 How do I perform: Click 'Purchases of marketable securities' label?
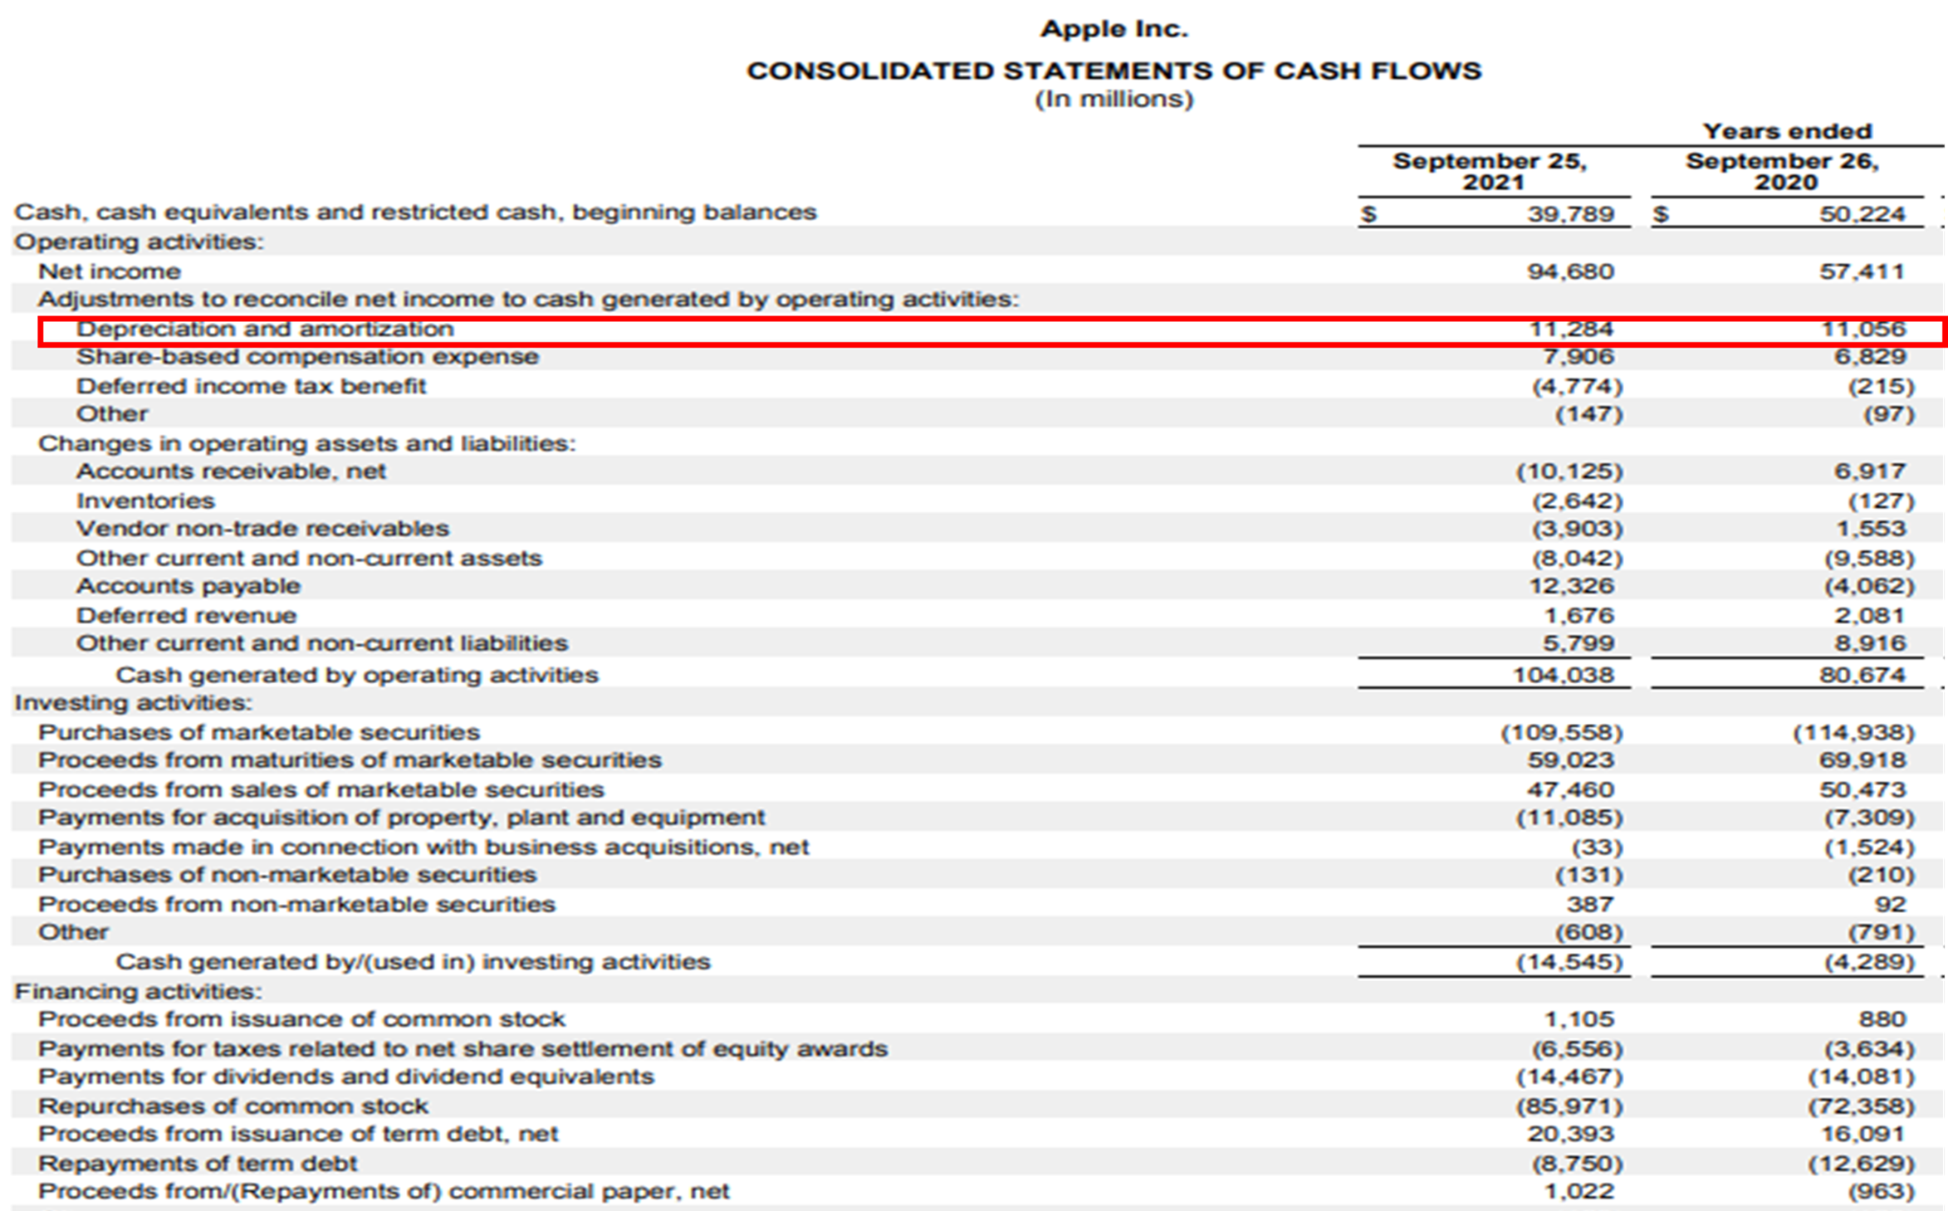[259, 732]
